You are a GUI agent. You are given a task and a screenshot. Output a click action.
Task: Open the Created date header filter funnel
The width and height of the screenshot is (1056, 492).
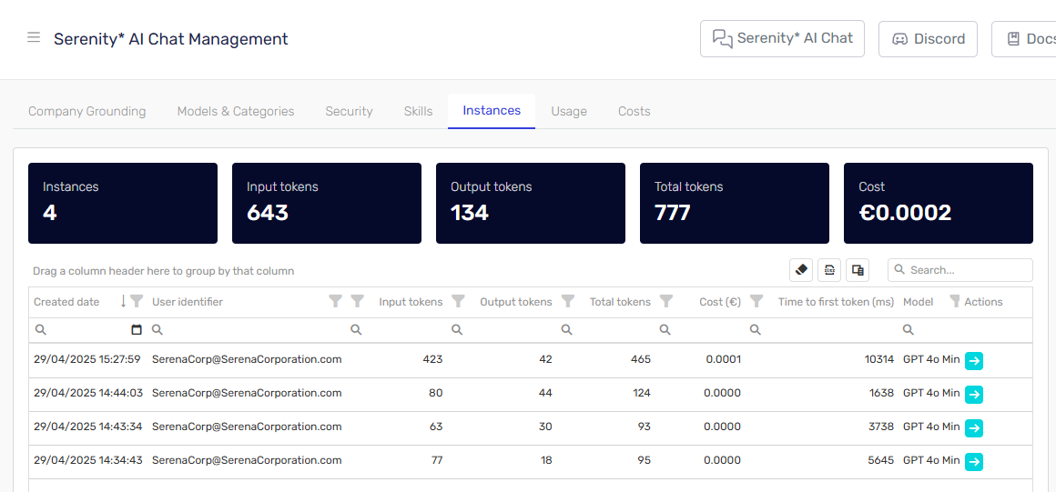click(137, 302)
